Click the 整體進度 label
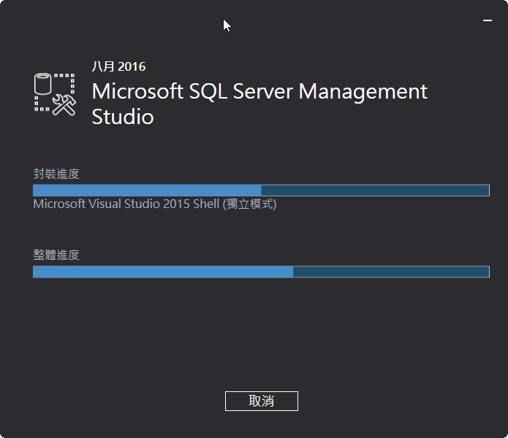The image size is (508, 438). 56,255
